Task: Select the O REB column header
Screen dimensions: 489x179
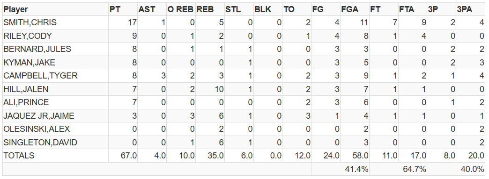Action: click(181, 9)
